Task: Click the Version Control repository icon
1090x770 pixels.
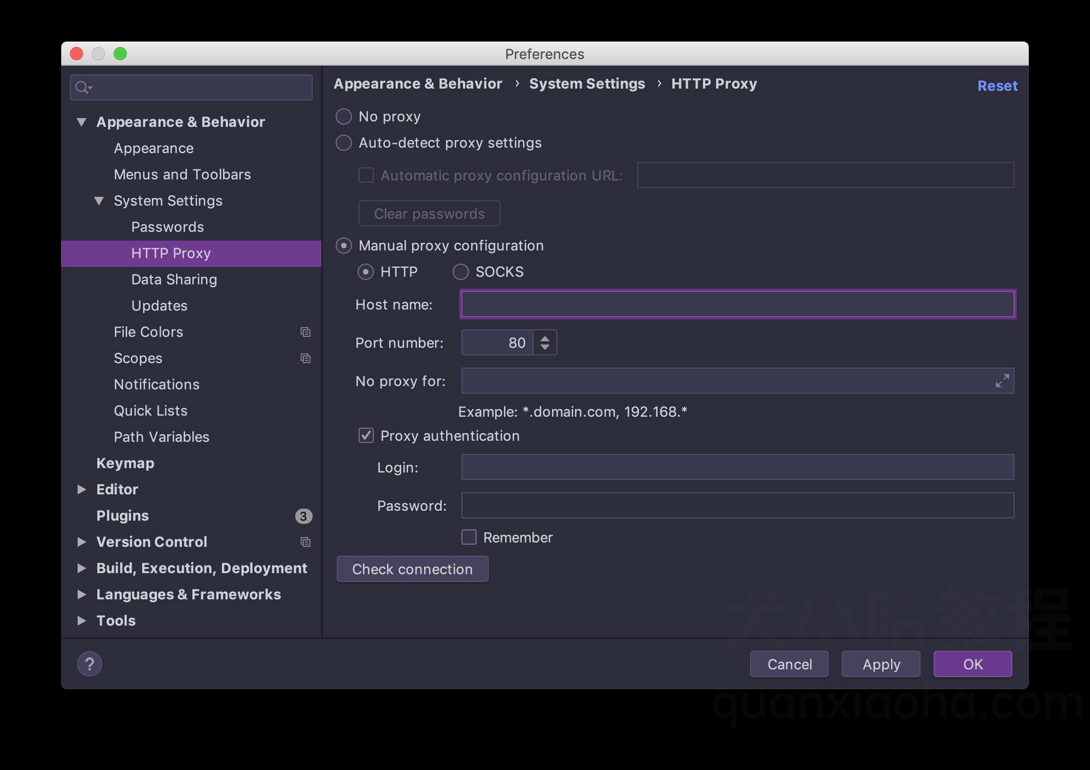Action: tap(304, 541)
